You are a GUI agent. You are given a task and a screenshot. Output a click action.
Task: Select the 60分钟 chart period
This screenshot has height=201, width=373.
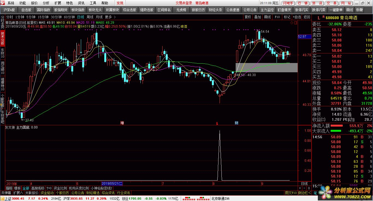click(x=69, y=17)
